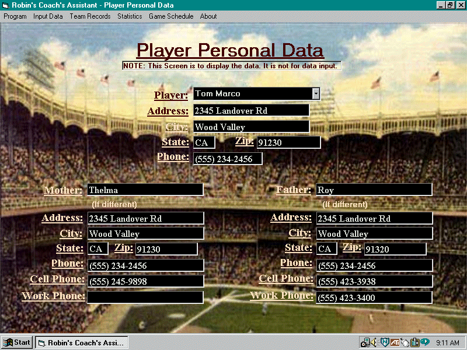The image size is (467, 350).
Task: Click the Mother: label
Action: [x=63, y=190]
